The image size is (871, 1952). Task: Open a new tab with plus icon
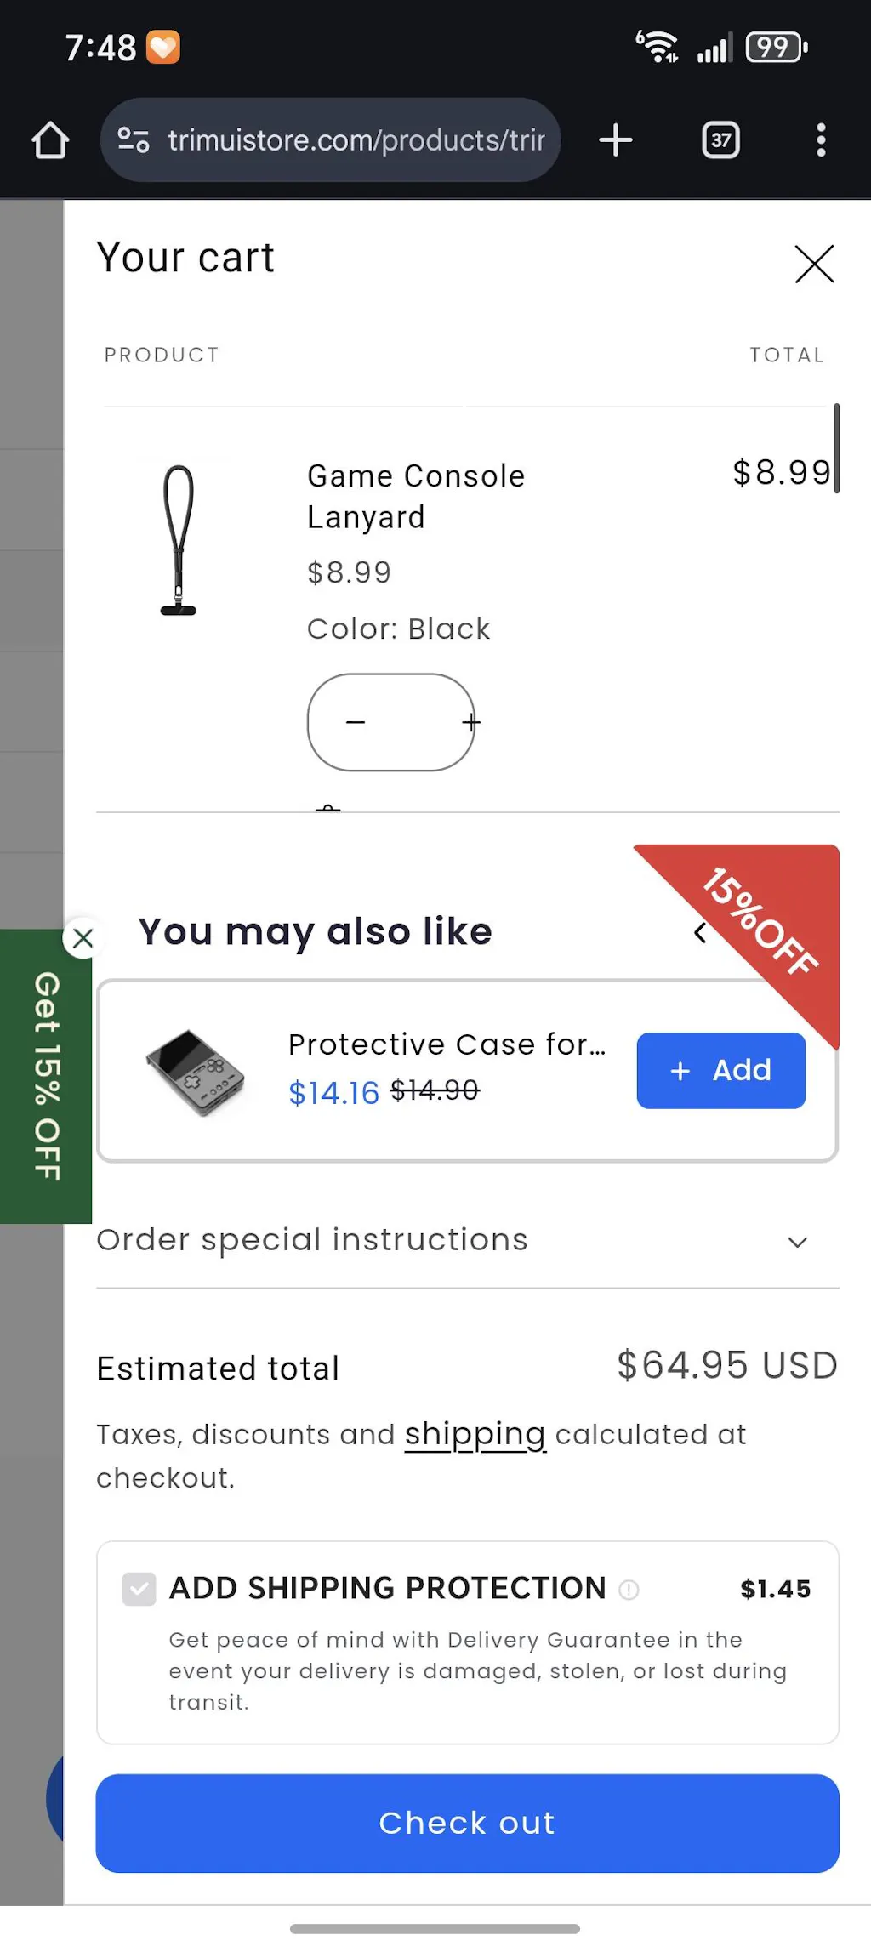click(x=615, y=140)
